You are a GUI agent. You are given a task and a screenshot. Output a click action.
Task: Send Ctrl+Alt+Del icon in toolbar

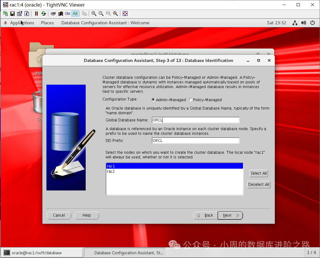(x=53, y=14)
